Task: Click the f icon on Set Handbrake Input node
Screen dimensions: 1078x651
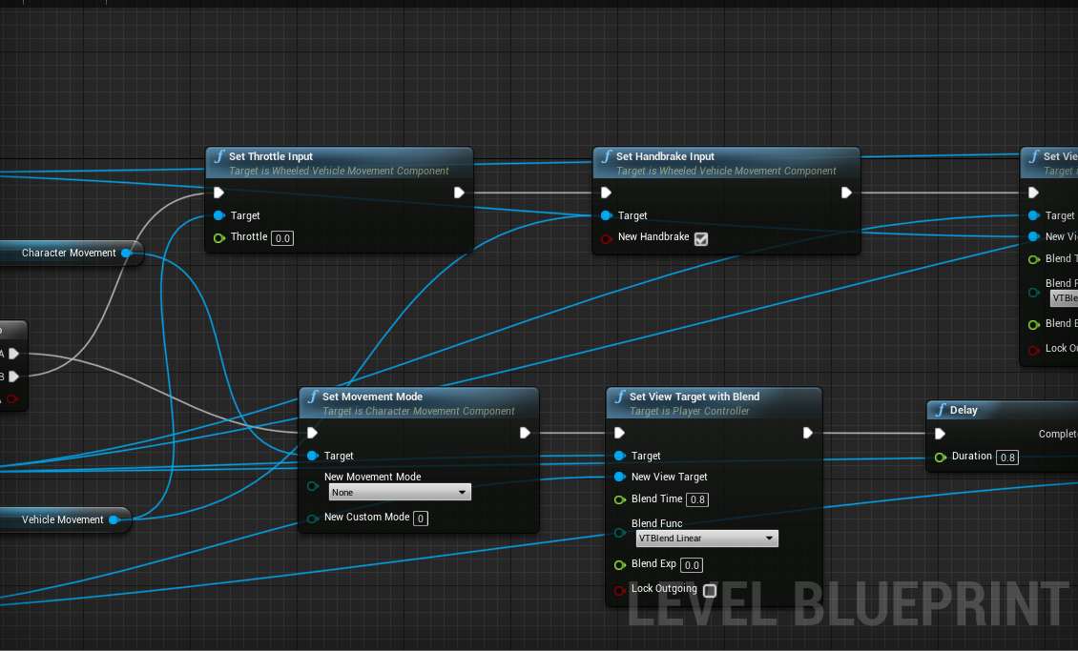Action: (x=608, y=156)
